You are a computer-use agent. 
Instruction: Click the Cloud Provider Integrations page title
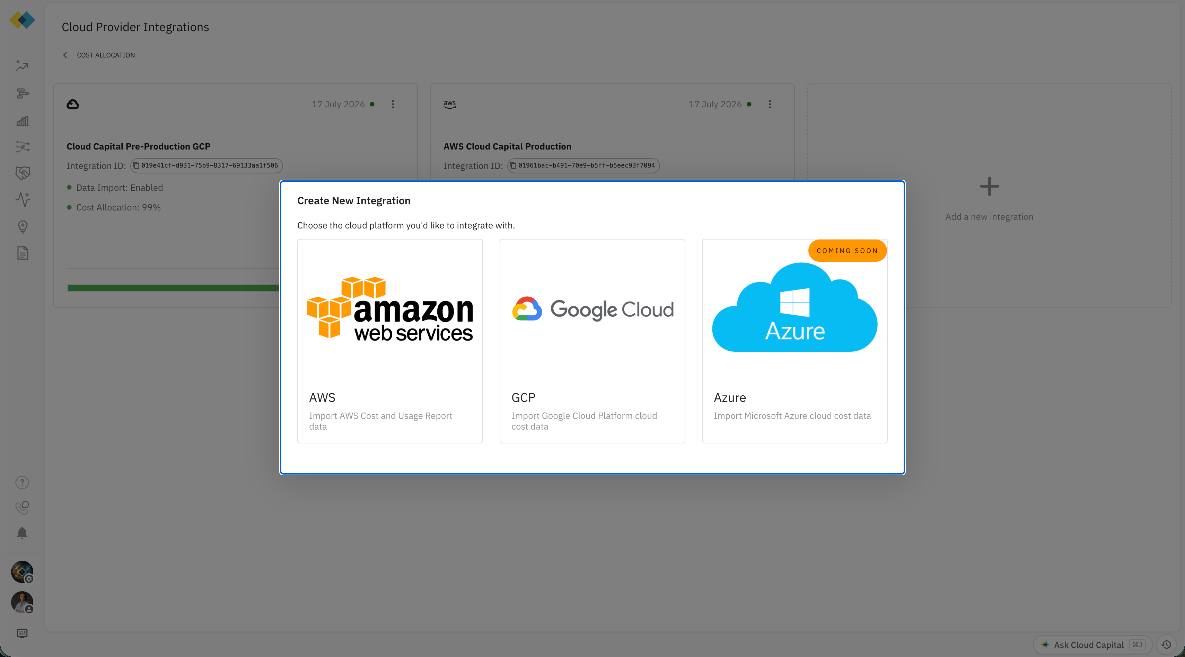[135, 27]
